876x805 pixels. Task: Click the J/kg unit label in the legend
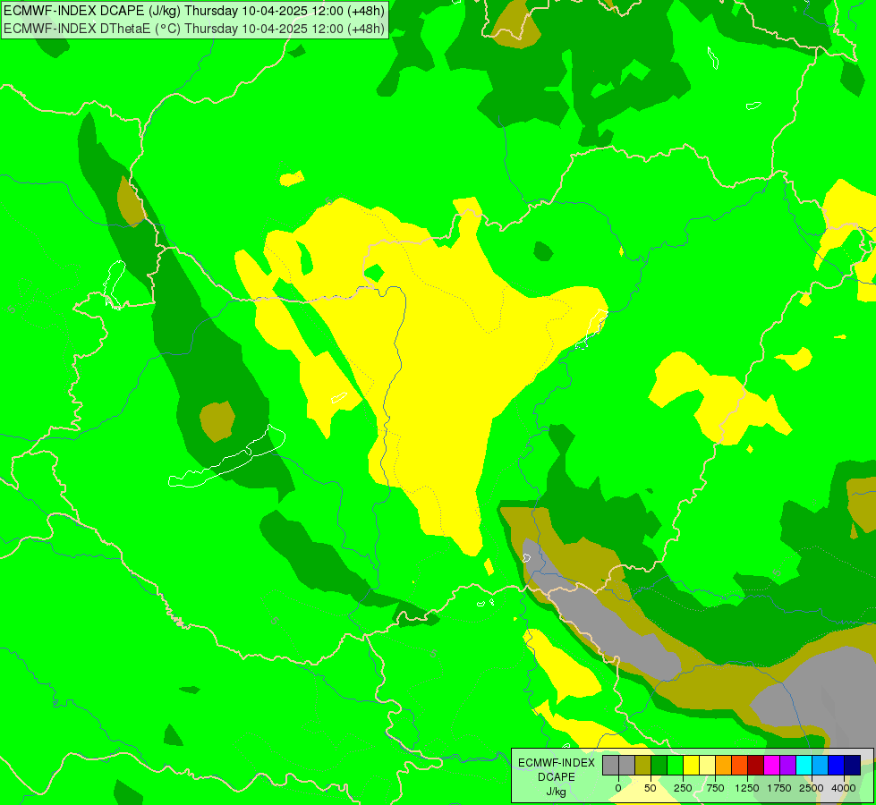[557, 792]
